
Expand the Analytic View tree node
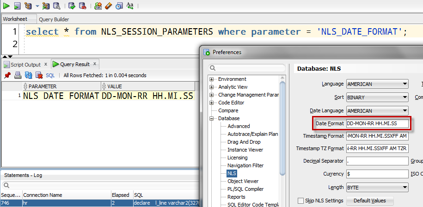[x=212, y=87]
